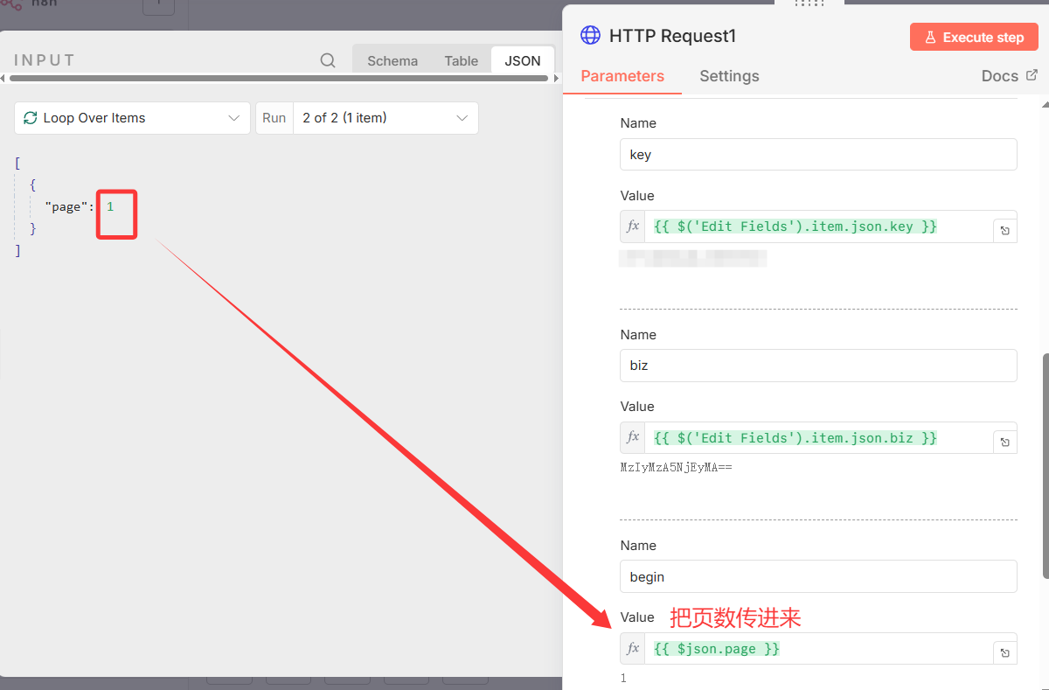Click the drag handle dots above the node panel
The width and height of the screenshot is (1049, 690).
tap(809, 4)
